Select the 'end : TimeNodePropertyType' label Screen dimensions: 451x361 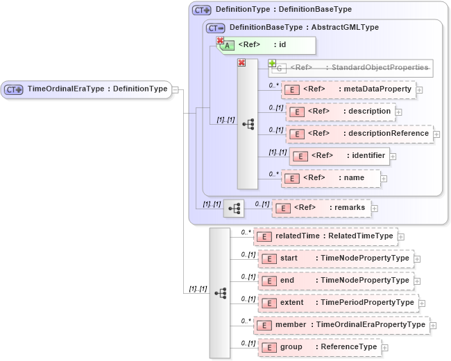[345, 280]
